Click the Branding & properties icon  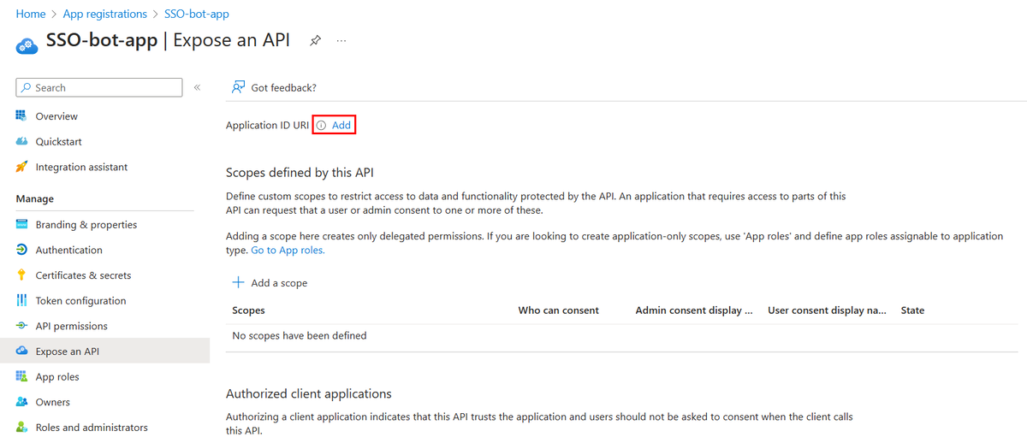pyautogui.click(x=21, y=225)
